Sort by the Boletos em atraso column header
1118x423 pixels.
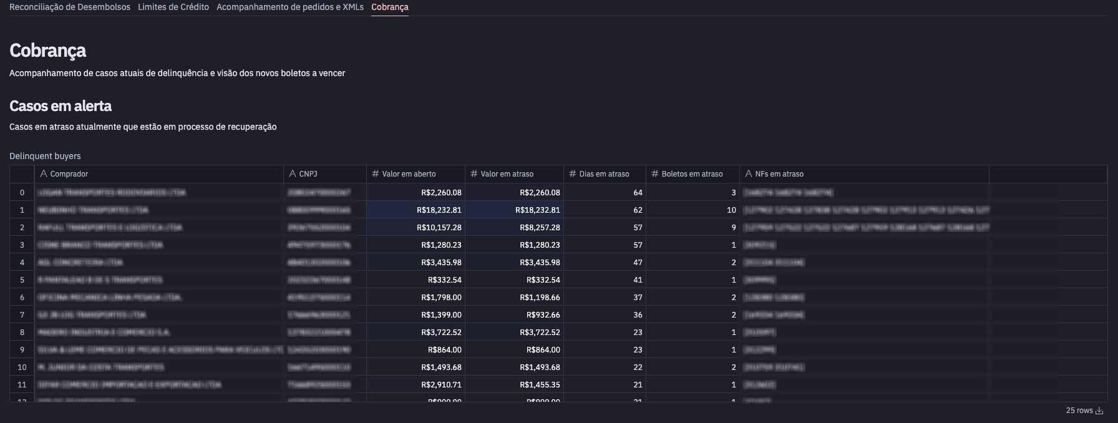pos(693,174)
